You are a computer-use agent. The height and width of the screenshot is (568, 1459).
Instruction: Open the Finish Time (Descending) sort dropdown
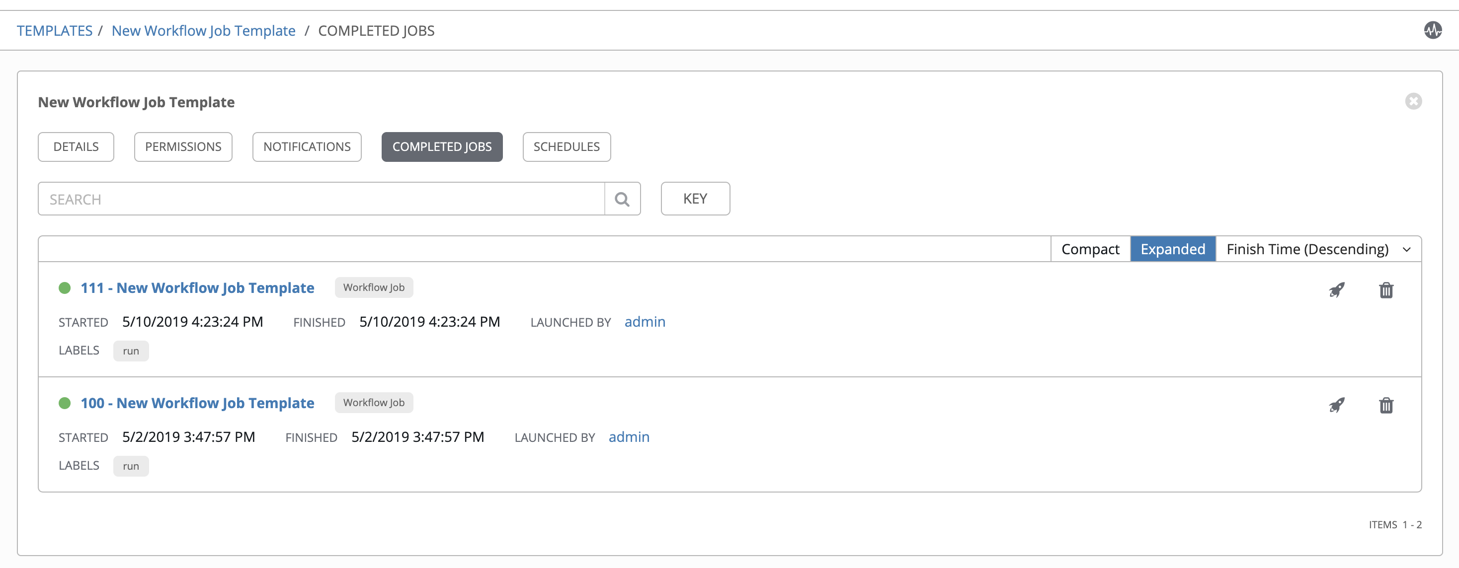pyautogui.click(x=1318, y=249)
